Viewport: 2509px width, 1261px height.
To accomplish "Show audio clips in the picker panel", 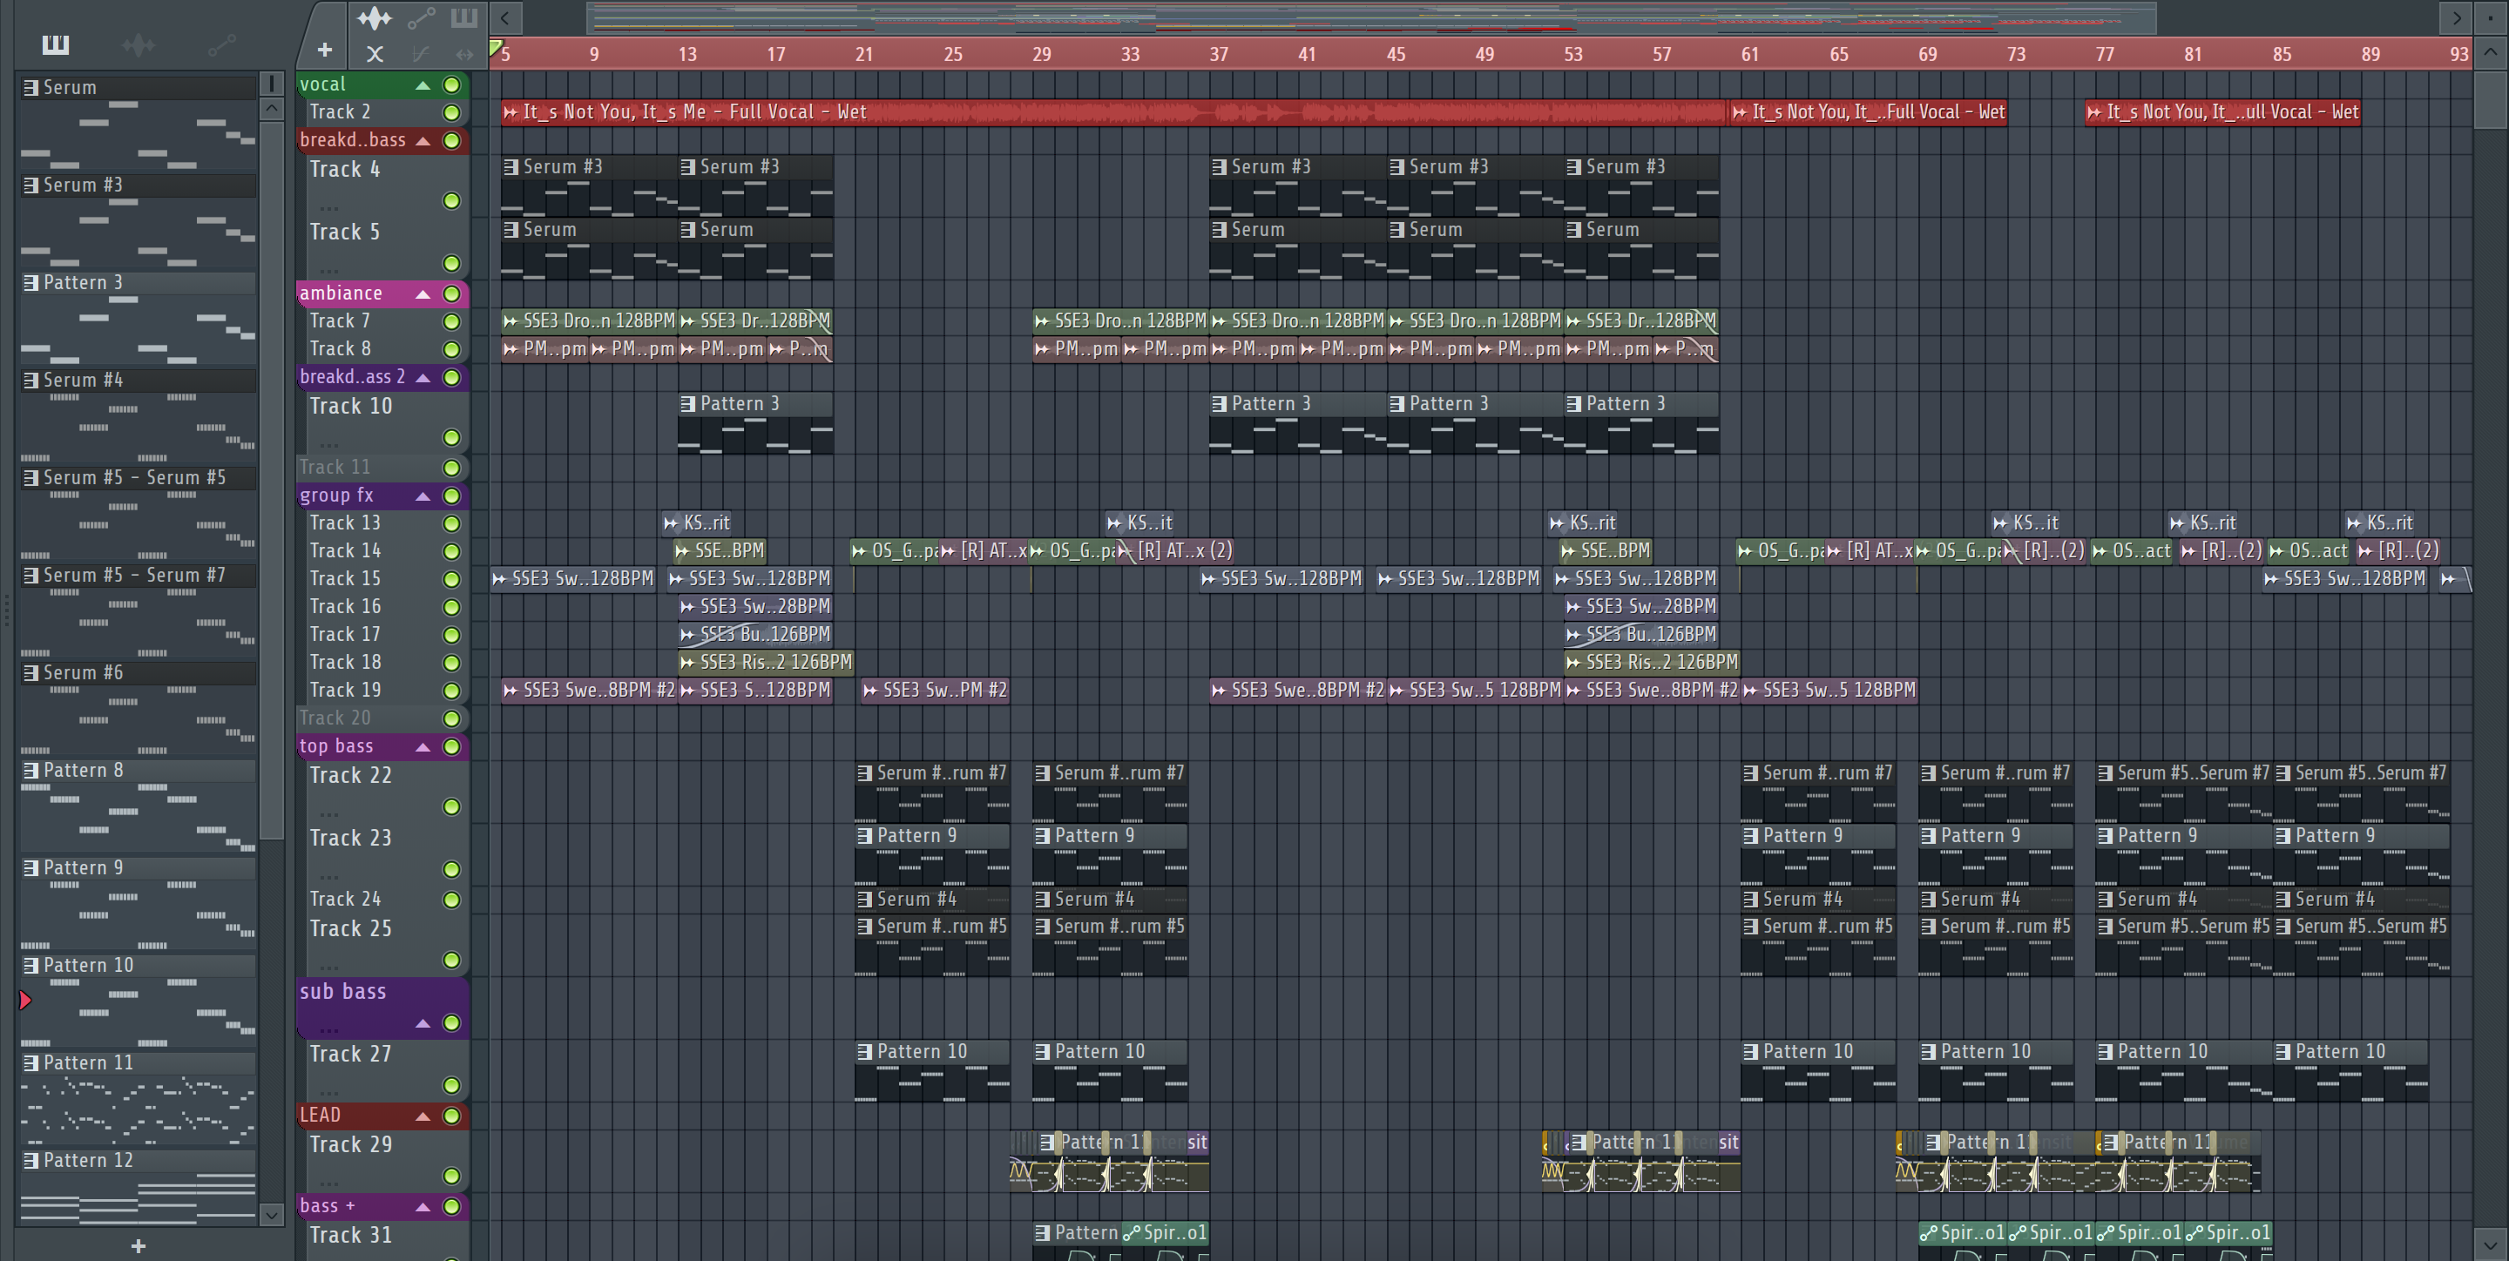I will [139, 44].
